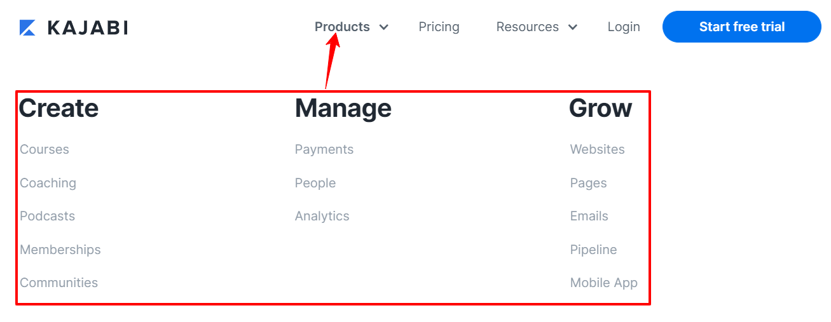
Task: Click the Login link
Action: (x=624, y=27)
